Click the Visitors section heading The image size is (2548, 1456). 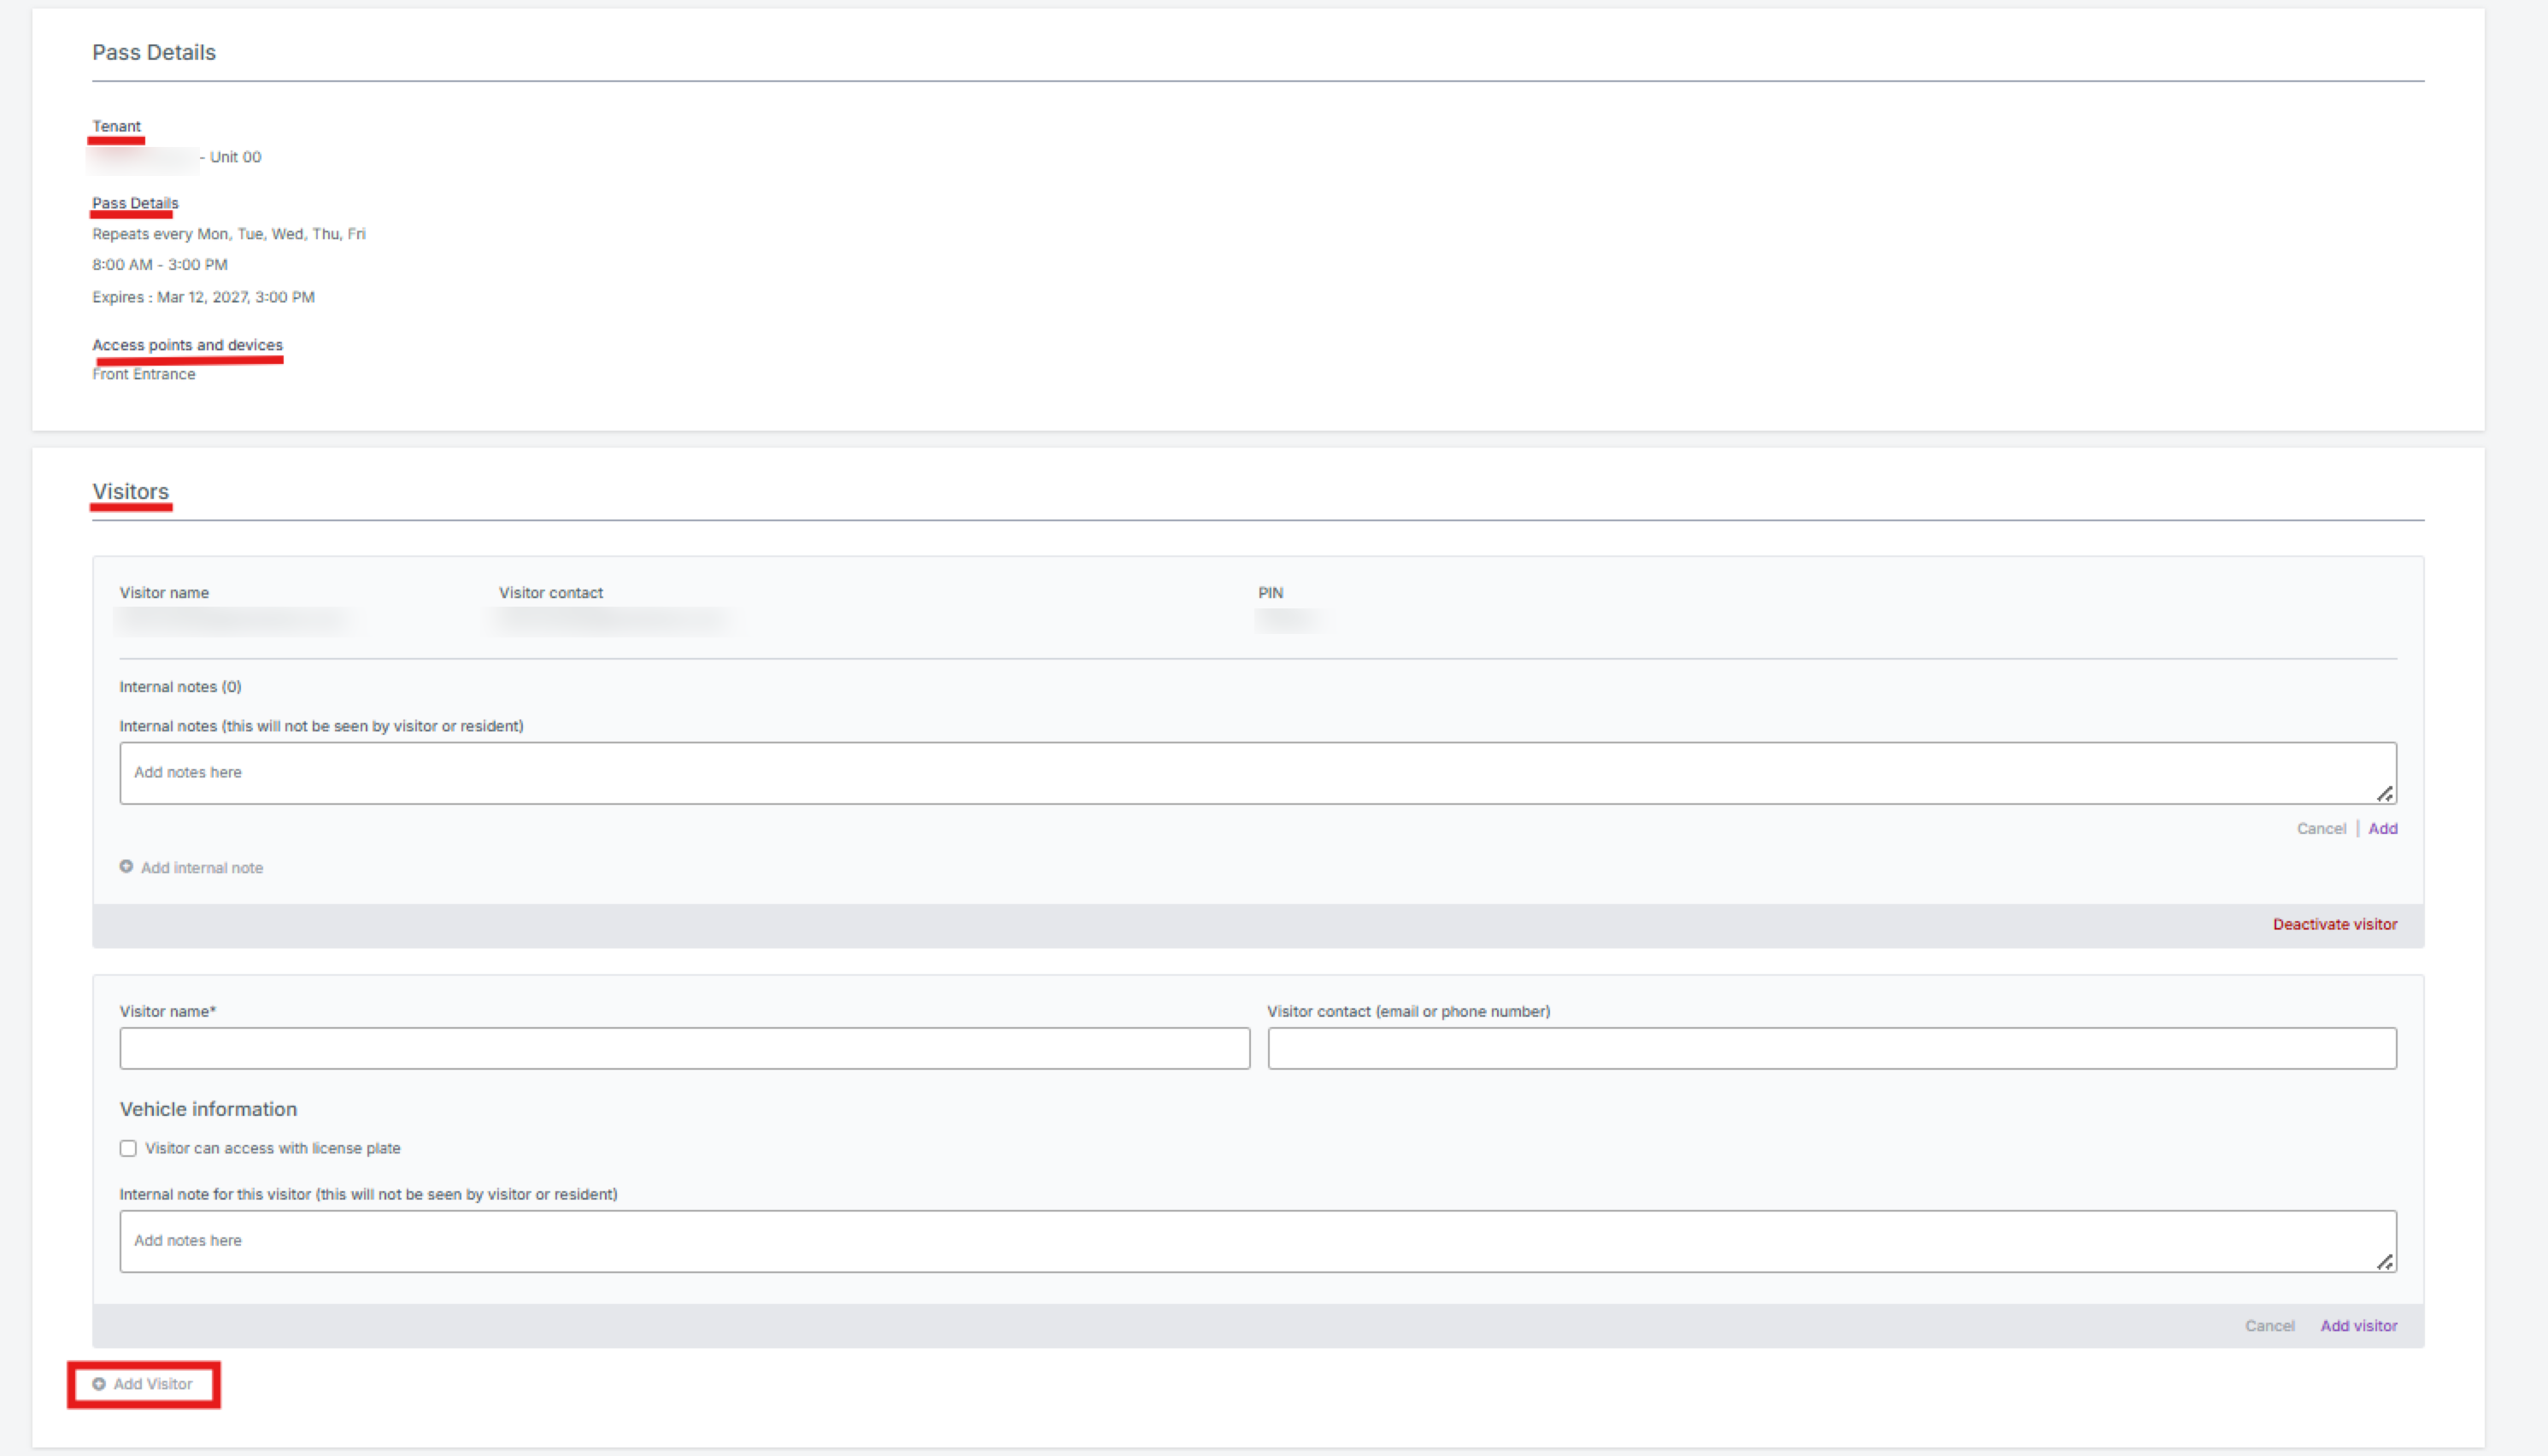pyautogui.click(x=131, y=491)
